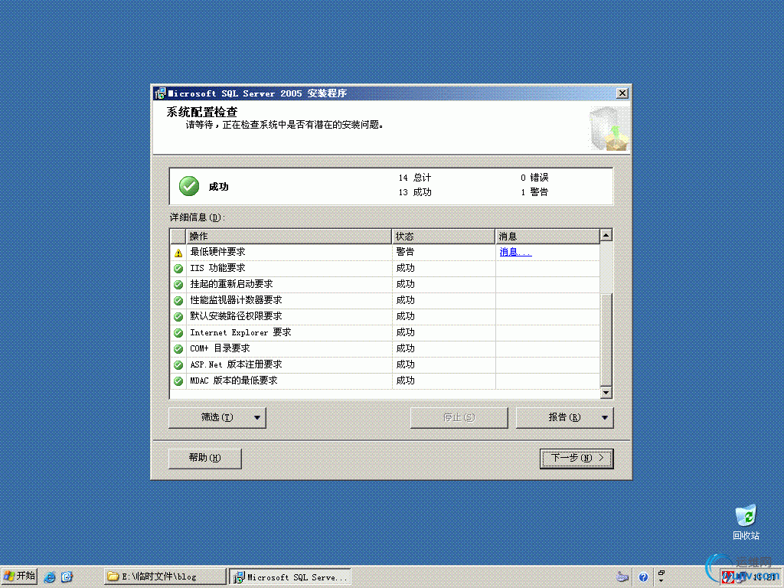The image size is (784, 588).
Task: Select the 默认安装路径权限要求 row text
Action: point(236,316)
